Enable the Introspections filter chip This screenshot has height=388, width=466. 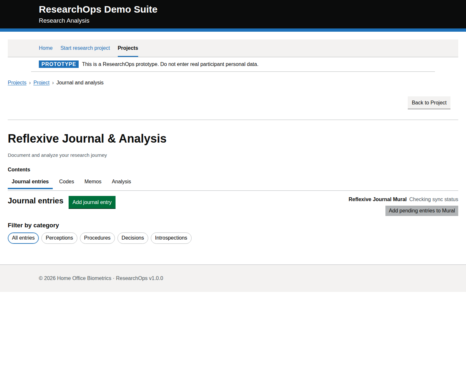171,238
